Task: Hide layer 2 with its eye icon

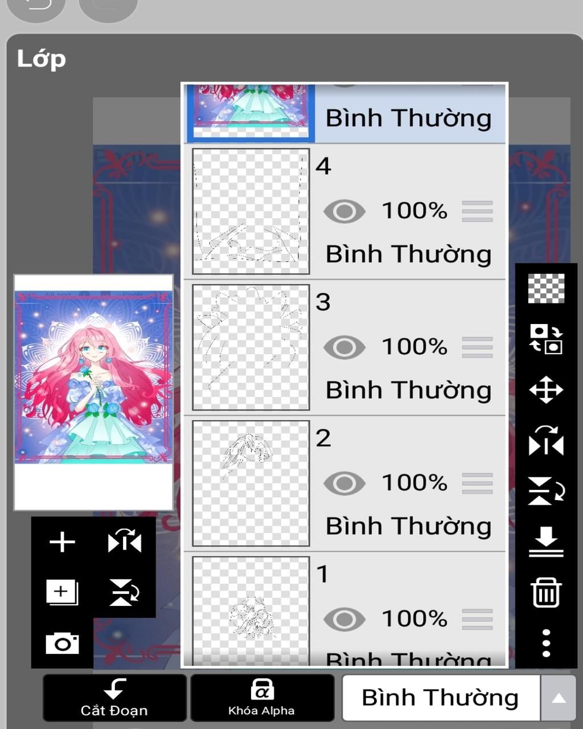Action: click(344, 484)
